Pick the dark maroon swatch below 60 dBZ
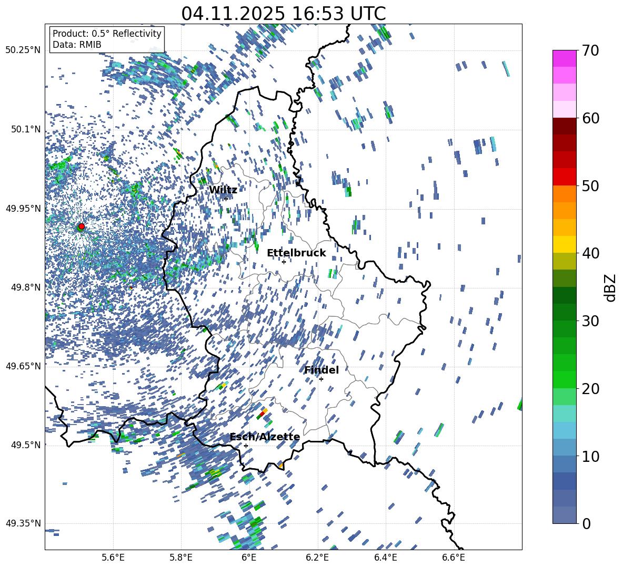Screen dimensions: 623x568 [x=565, y=126]
